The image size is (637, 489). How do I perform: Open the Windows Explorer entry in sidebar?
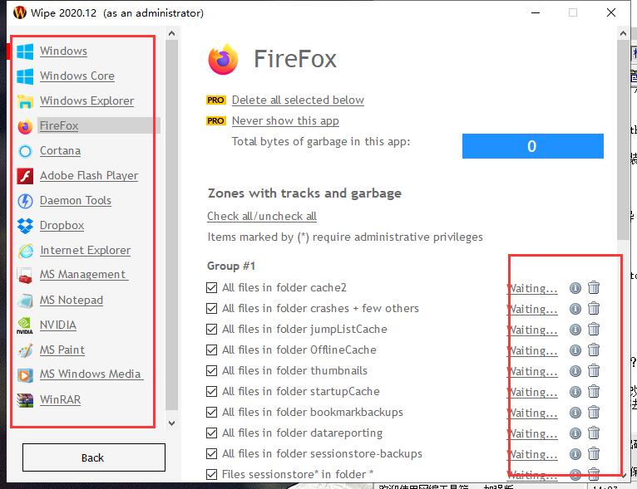[x=86, y=101]
